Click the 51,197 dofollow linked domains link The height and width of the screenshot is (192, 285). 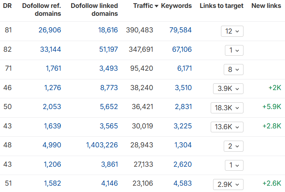(108, 49)
